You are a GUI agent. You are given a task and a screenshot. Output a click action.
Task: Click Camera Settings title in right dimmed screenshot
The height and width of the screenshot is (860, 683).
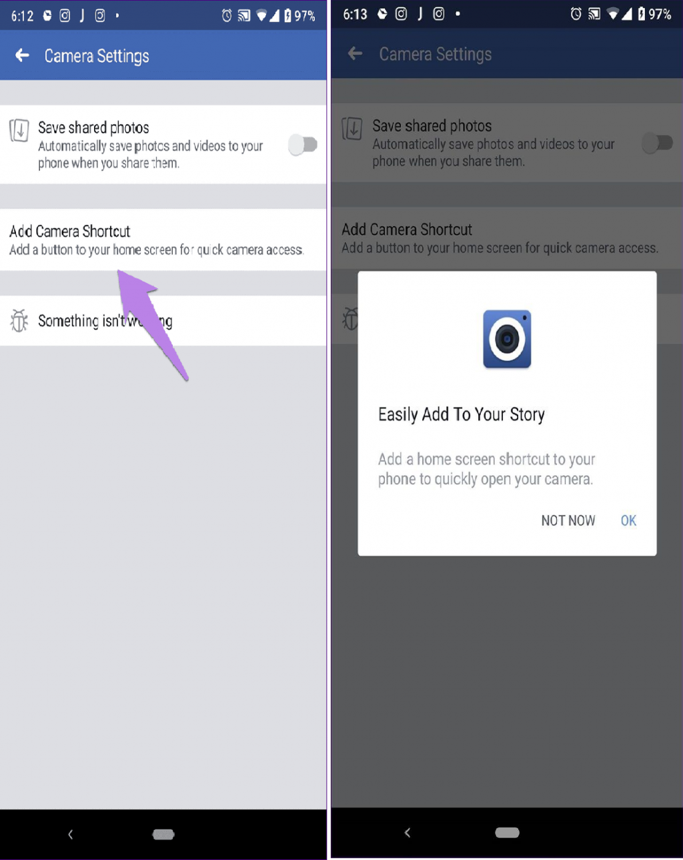coord(436,54)
